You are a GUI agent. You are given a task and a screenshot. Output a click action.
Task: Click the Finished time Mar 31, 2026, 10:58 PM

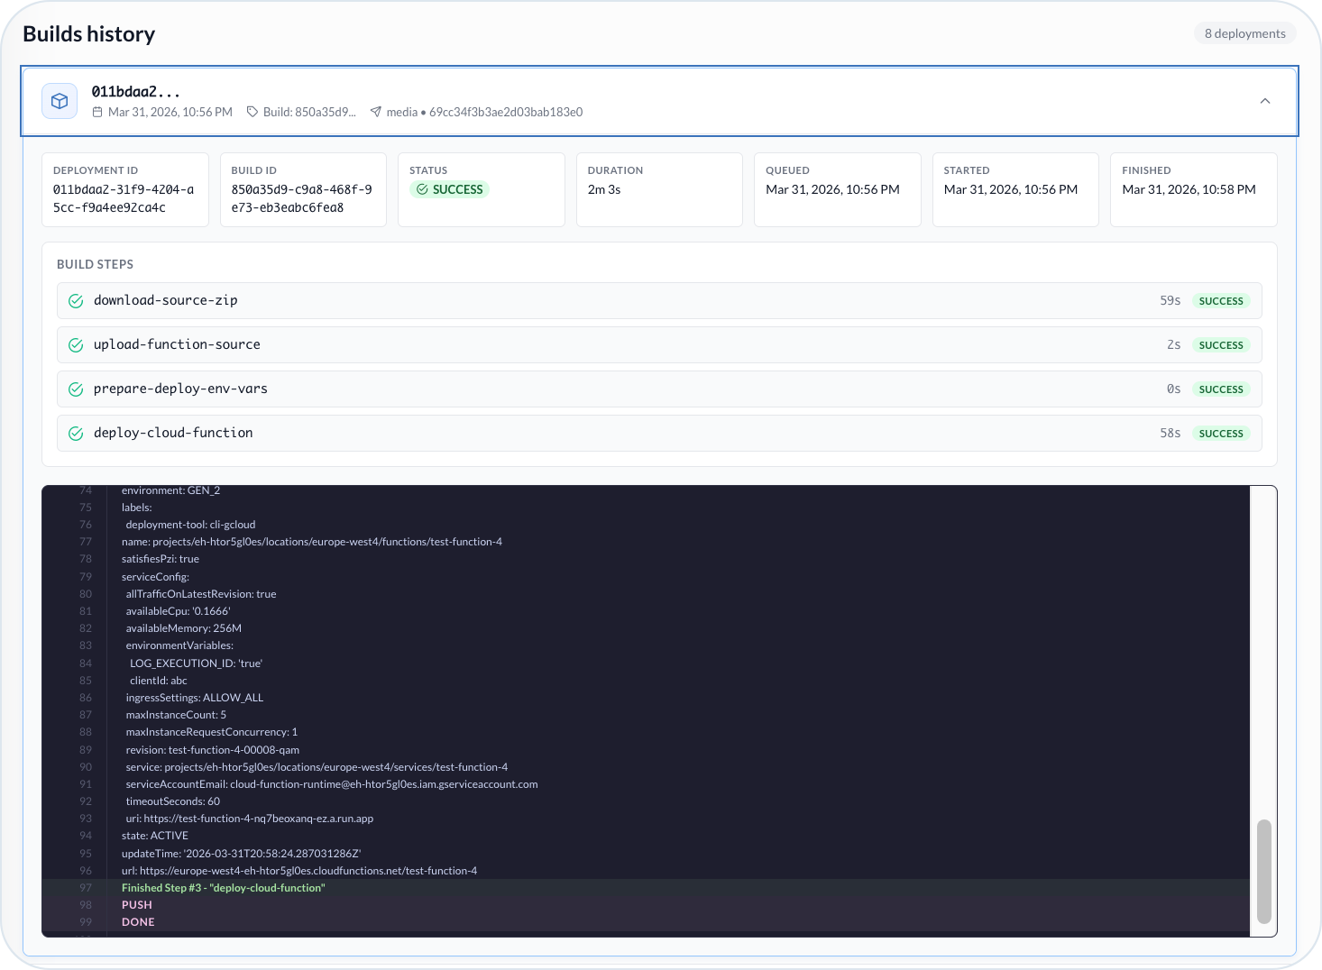pyautogui.click(x=1189, y=189)
